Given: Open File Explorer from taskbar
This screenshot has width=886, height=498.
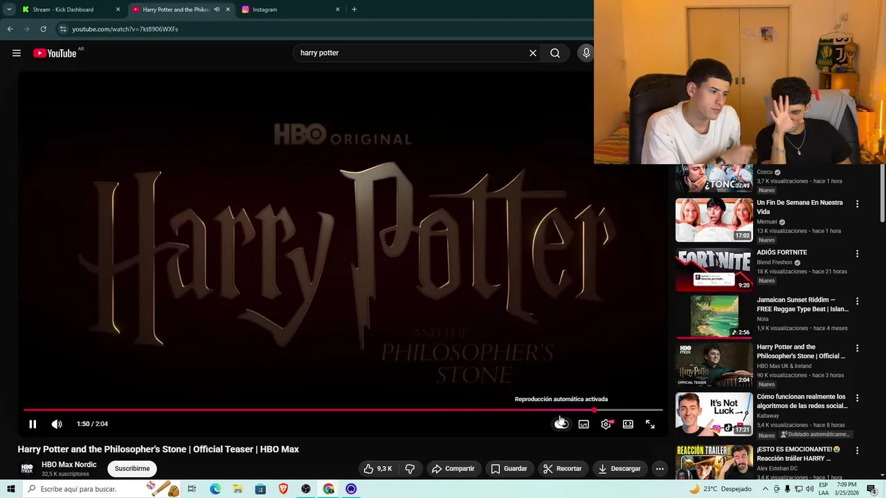Looking at the screenshot, I should point(237,489).
